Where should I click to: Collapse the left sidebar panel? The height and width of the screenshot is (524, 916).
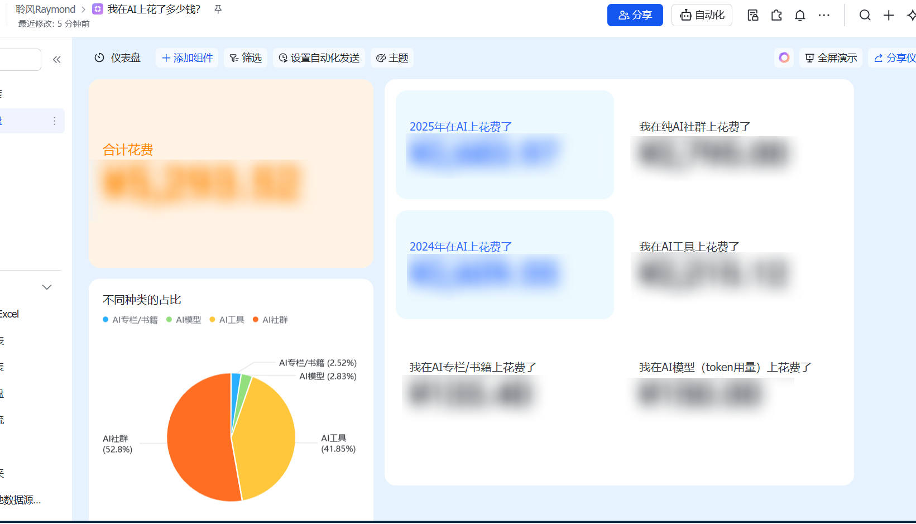pos(56,60)
